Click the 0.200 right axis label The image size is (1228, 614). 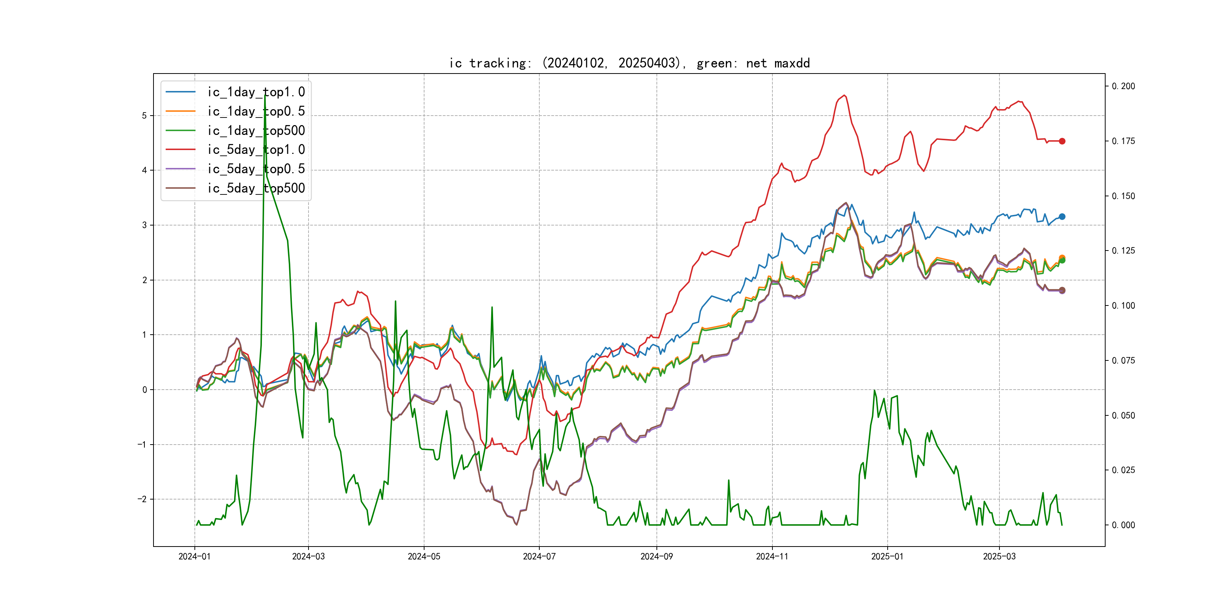[1123, 86]
